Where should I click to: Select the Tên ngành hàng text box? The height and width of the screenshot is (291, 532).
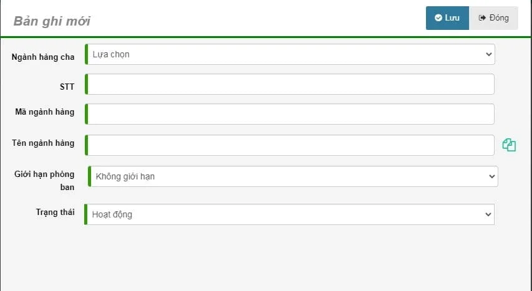[289, 145]
